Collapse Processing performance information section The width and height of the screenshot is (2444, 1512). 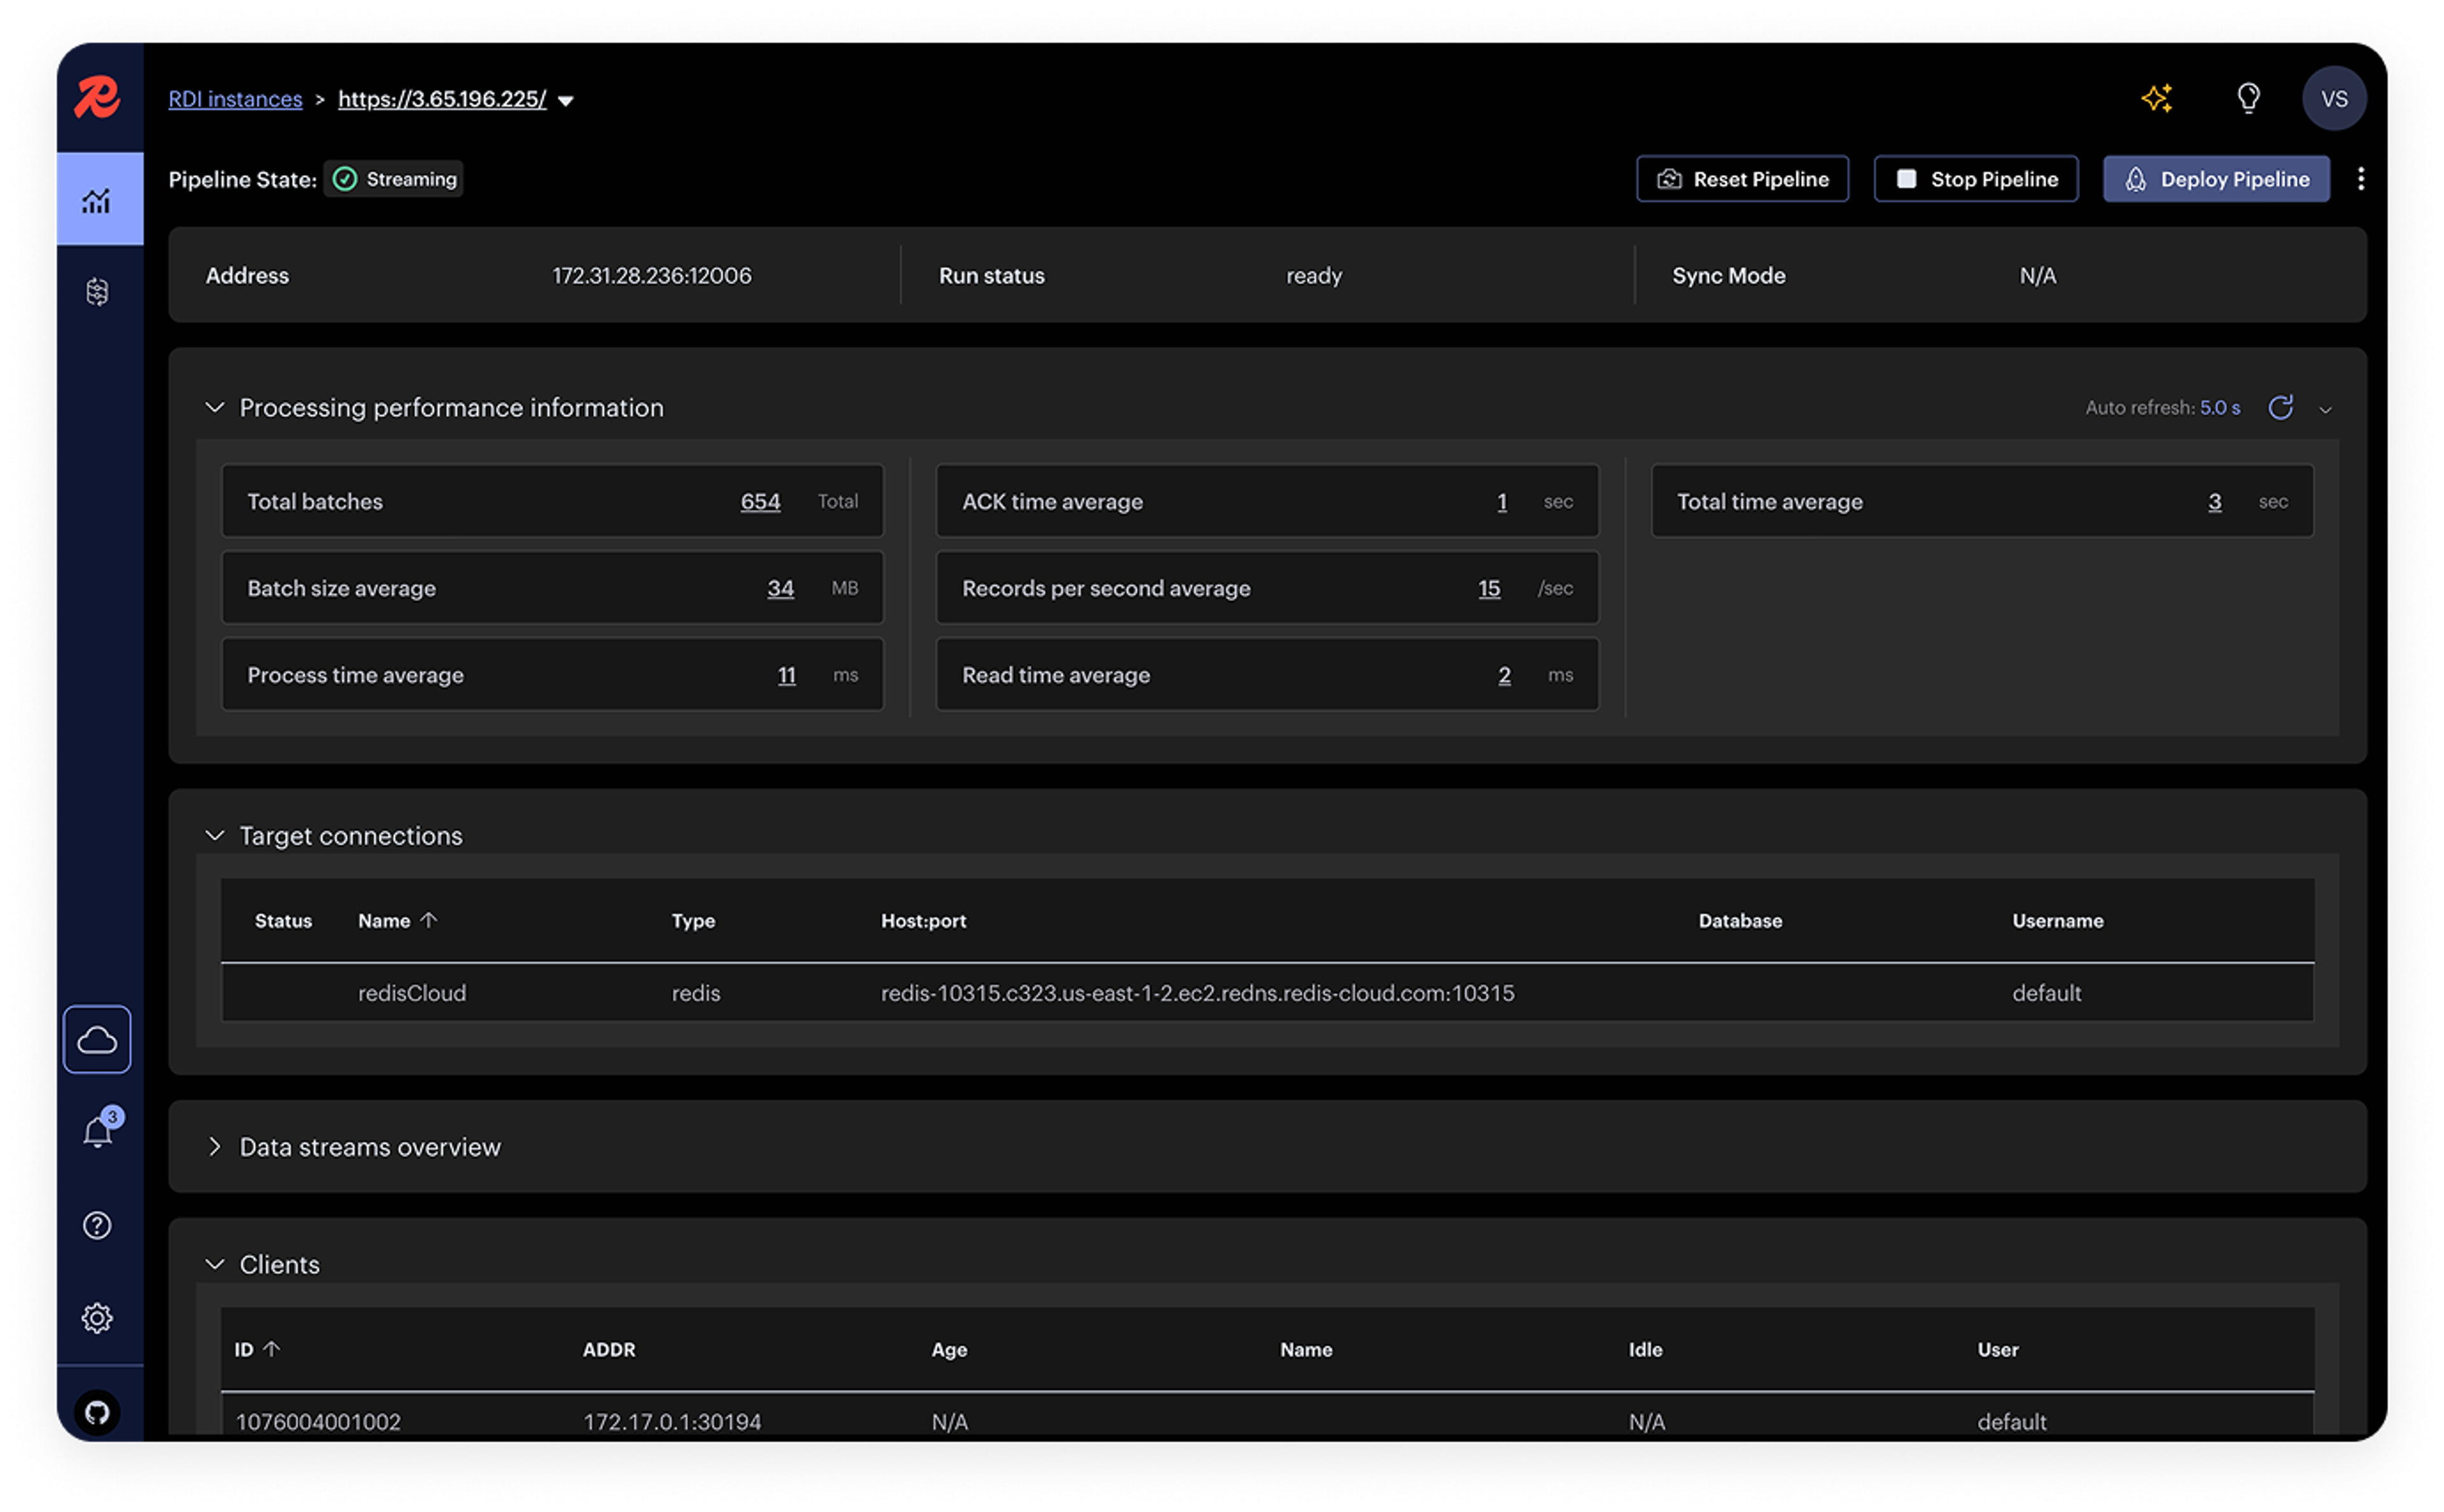(214, 408)
